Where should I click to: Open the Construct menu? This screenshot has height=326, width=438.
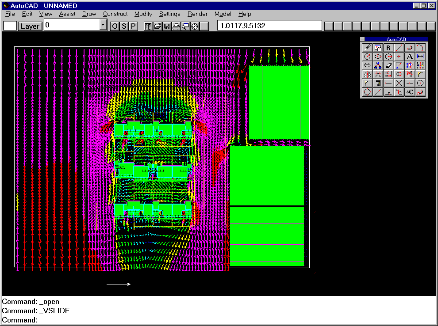pos(115,14)
